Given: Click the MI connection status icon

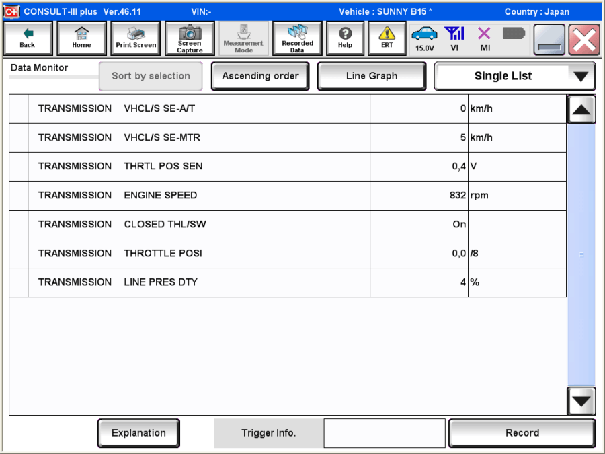Looking at the screenshot, I should 485,38.
